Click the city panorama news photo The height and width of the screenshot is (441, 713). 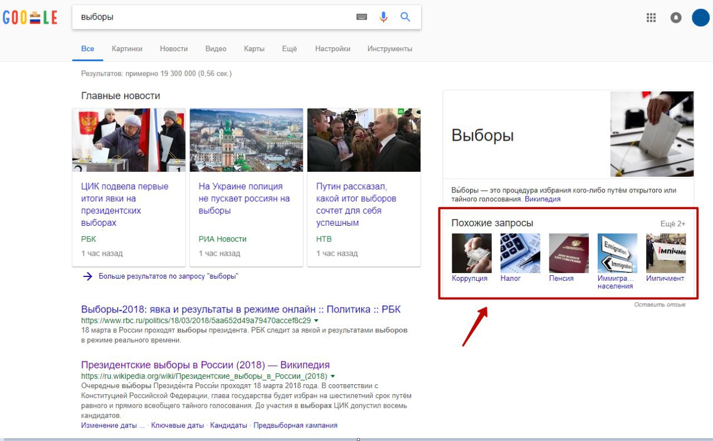pyautogui.click(x=246, y=140)
